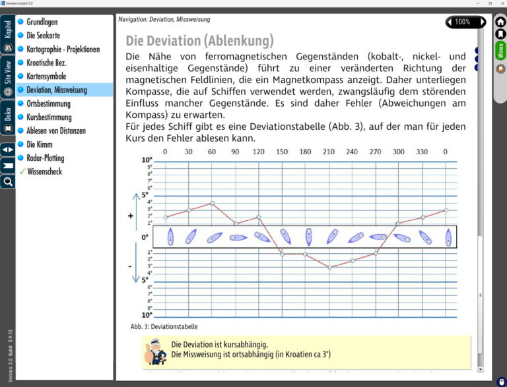Click blue bullet beside Die Kimm
This screenshot has height=387, width=507.
coord(20,144)
